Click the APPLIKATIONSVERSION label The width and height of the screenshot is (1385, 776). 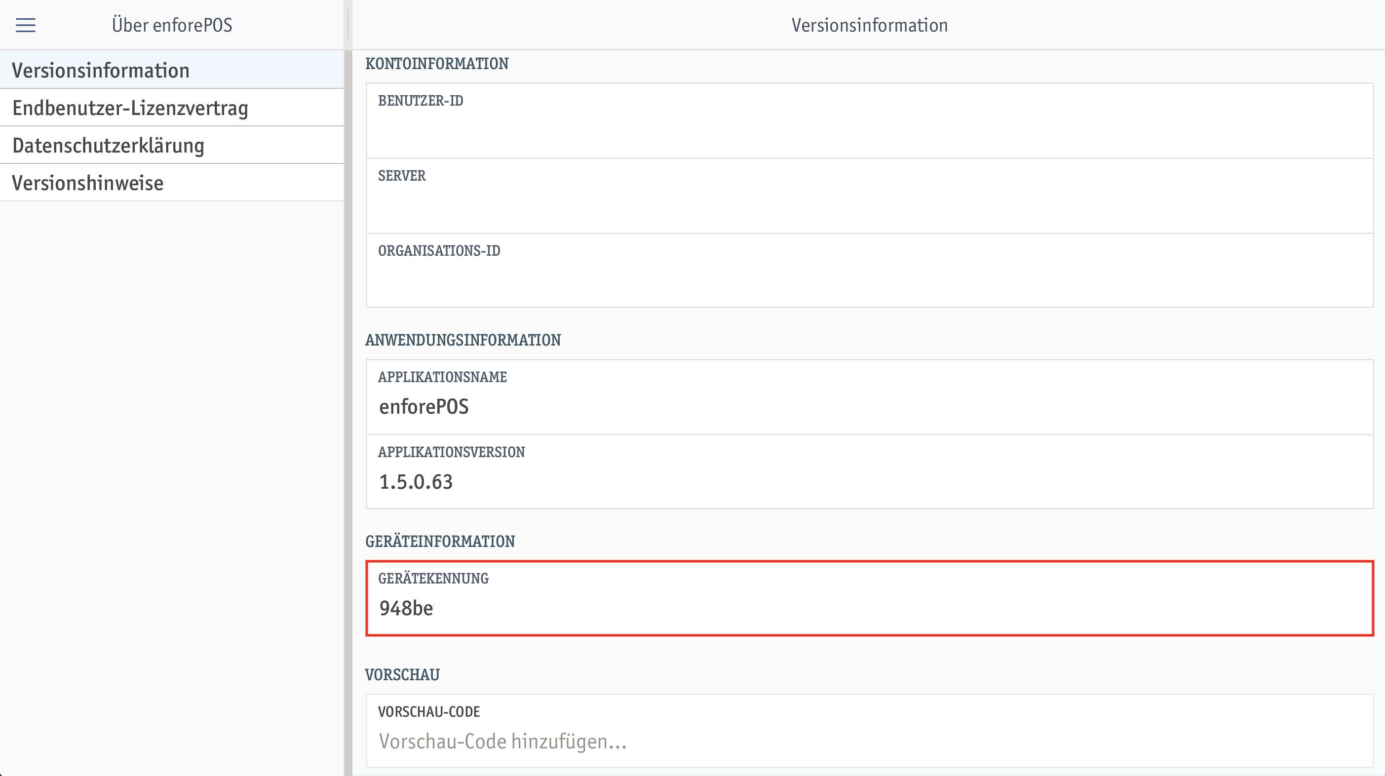click(x=451, y=452)
